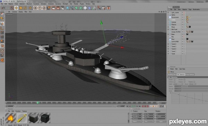Select the fire material thumbnail
The width and height of the screenshot is (208, 126).
[x=10, y=118]
